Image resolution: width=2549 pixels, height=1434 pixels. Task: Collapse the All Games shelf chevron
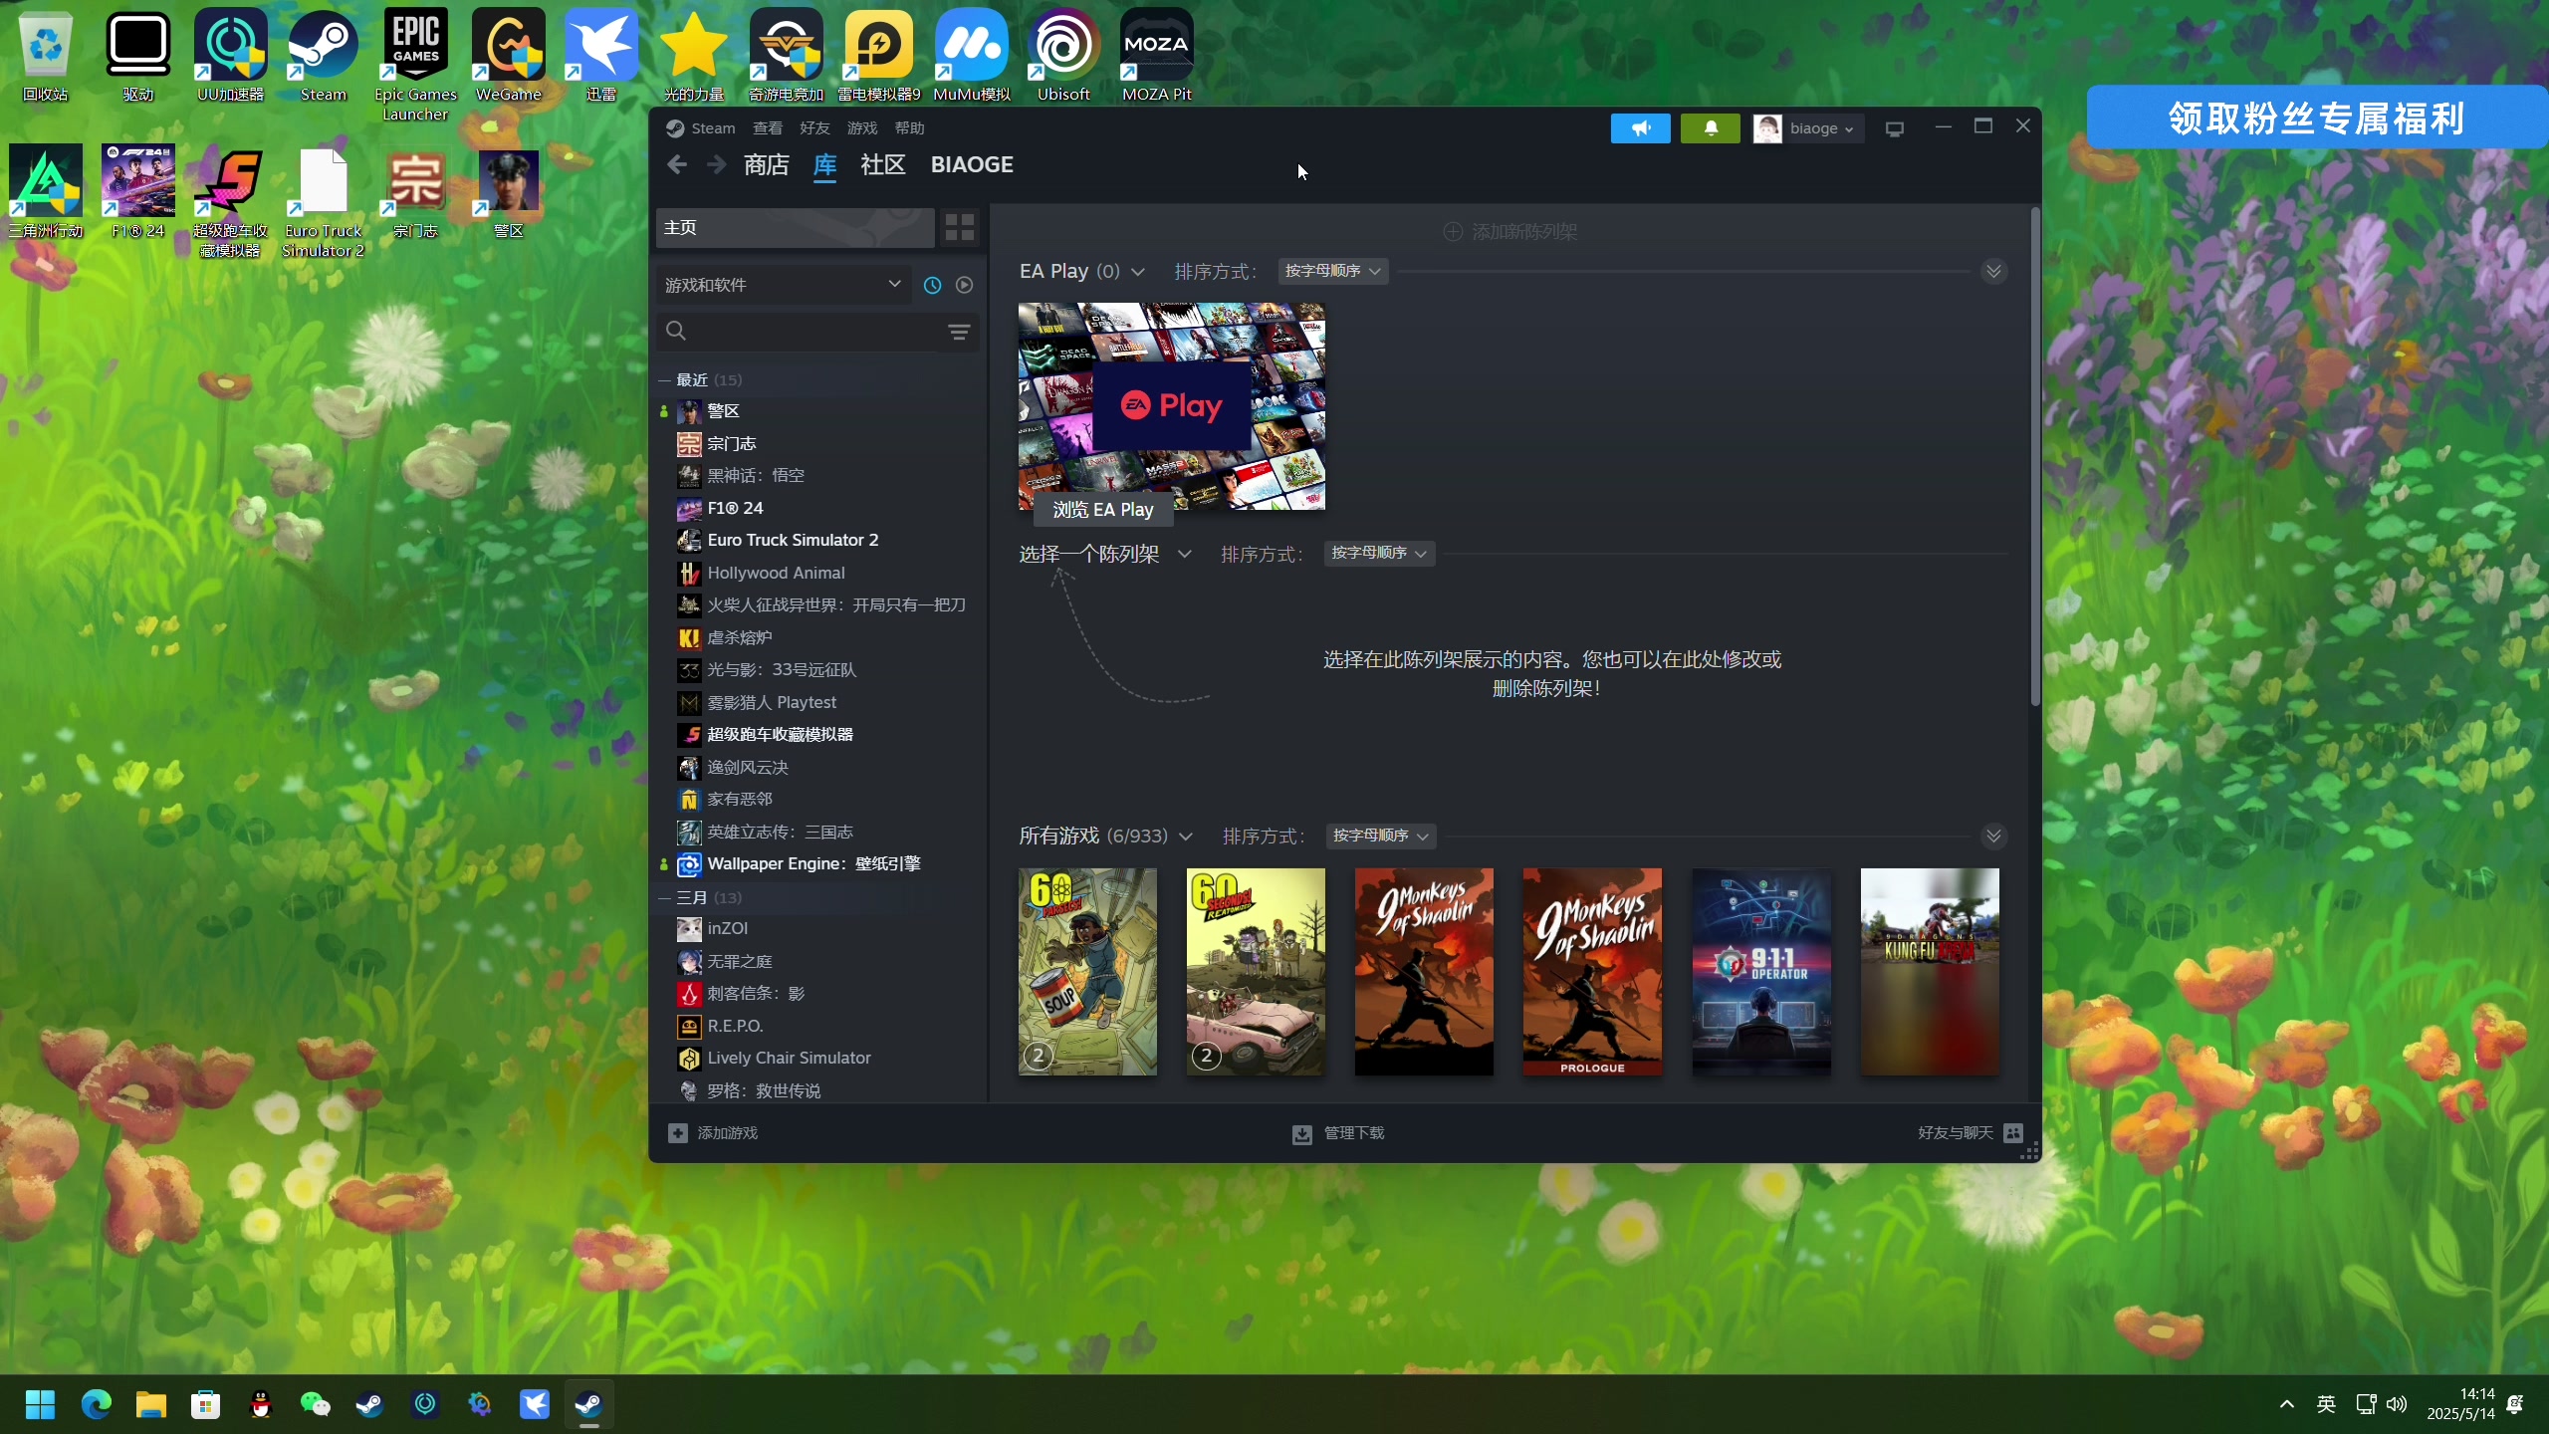pyautogui.click(x=1993, y=836)
